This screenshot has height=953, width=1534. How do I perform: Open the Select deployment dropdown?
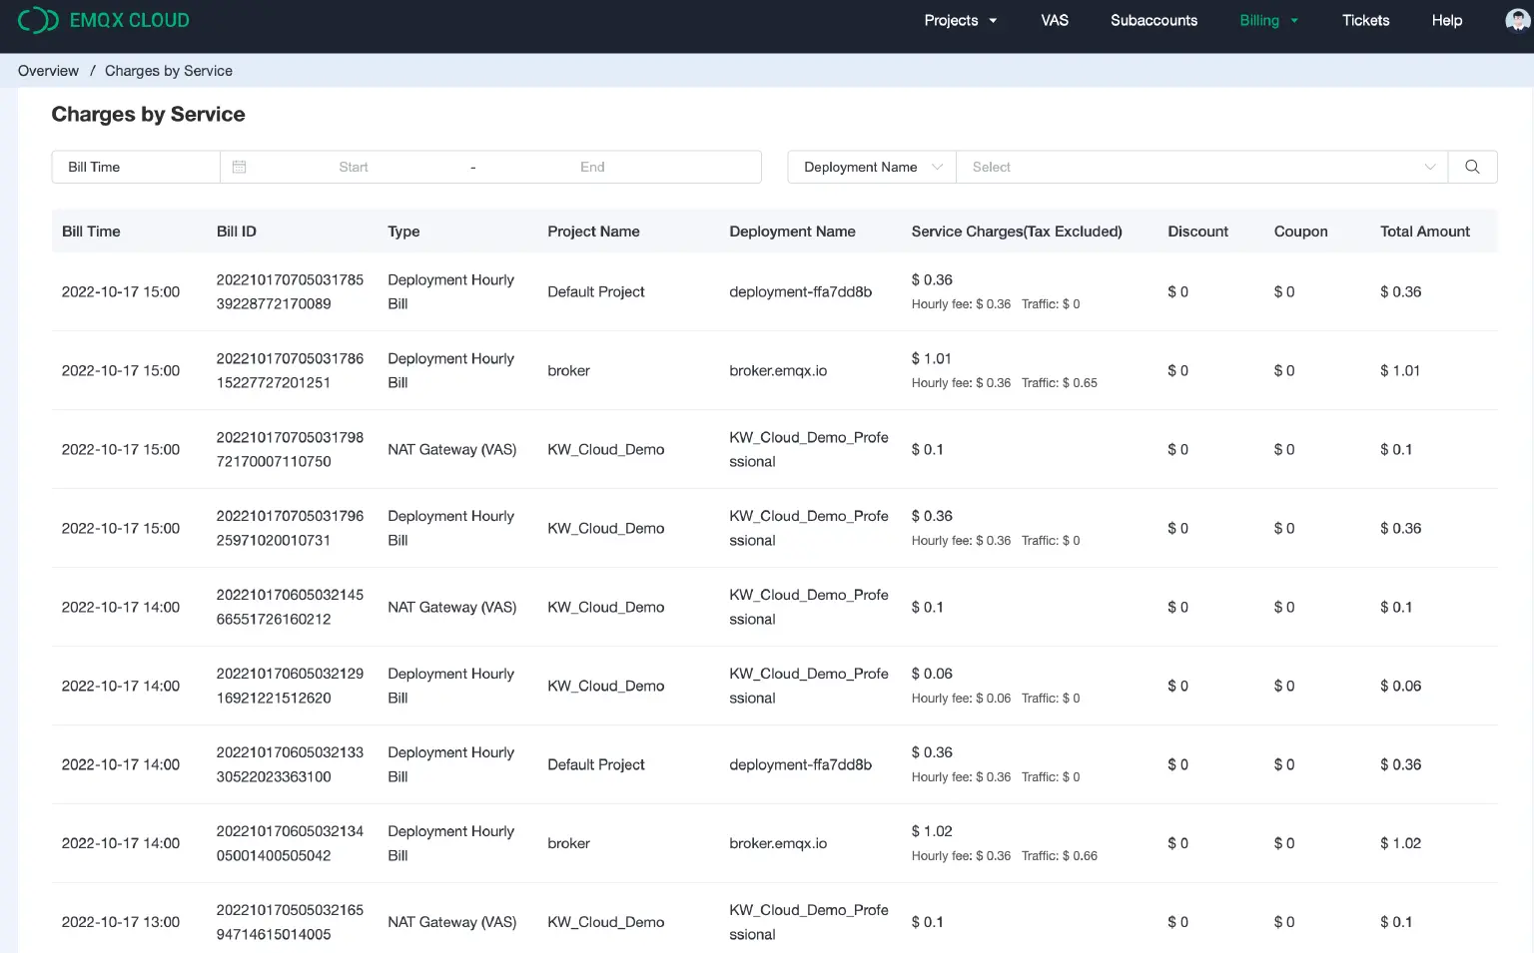[x=1198, y=167]
